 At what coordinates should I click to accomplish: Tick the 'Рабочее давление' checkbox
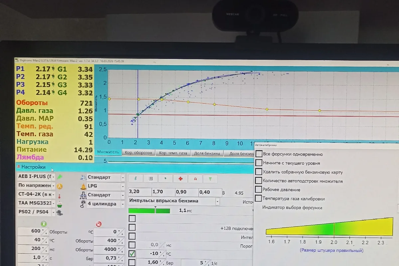259,190
